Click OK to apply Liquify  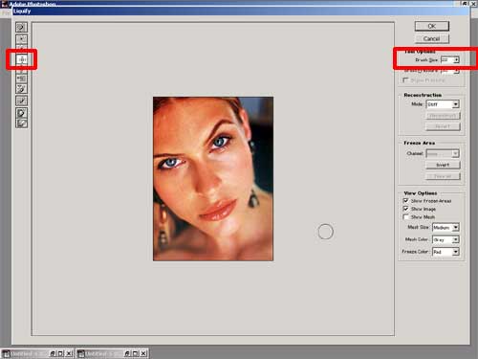432,26
